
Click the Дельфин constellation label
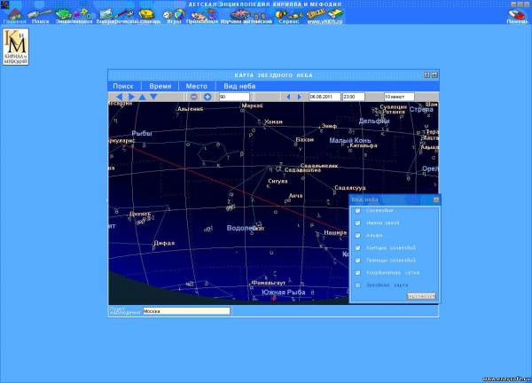pos(374,121)
